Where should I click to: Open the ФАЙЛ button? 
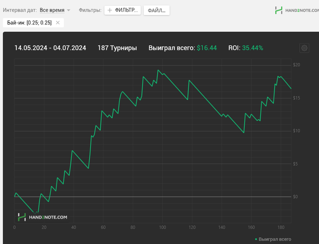[156, 10]
